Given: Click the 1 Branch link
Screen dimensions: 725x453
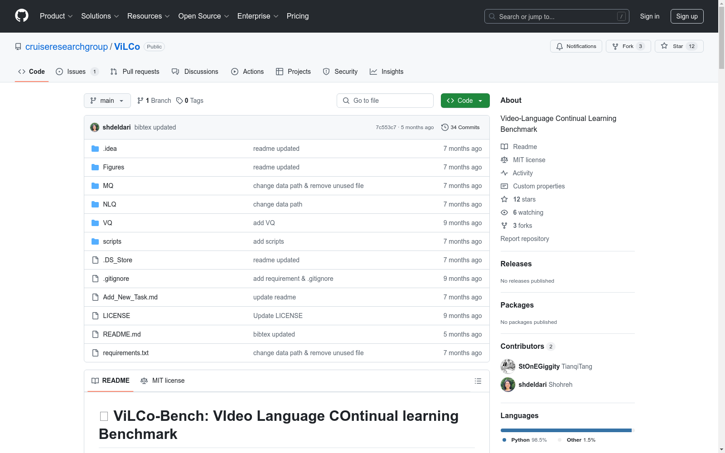Looking at the screenshot, I should point(154,101).
